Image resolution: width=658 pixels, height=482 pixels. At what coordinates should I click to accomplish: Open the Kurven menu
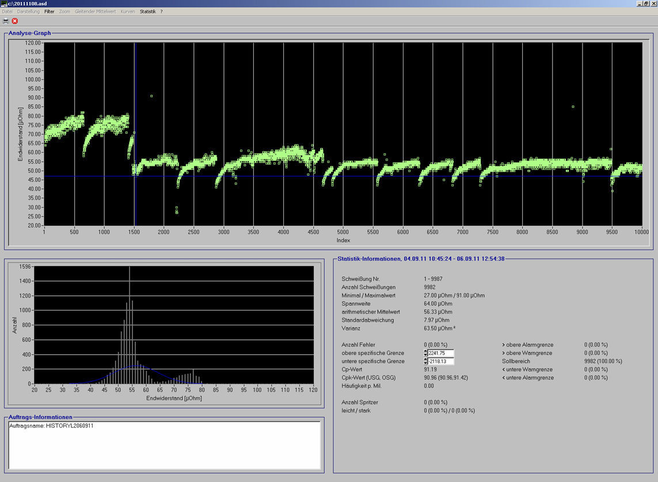pos(128,11)
